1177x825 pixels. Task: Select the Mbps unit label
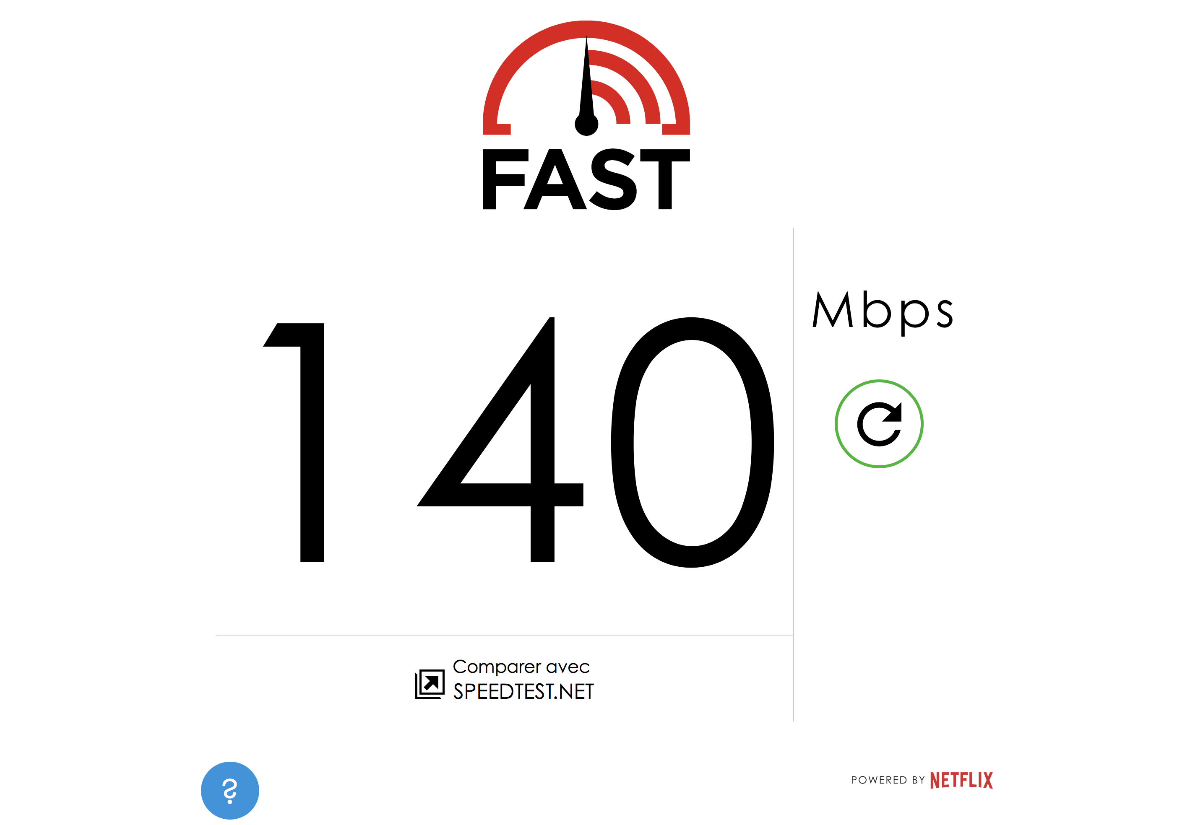[x=882, y=312]
